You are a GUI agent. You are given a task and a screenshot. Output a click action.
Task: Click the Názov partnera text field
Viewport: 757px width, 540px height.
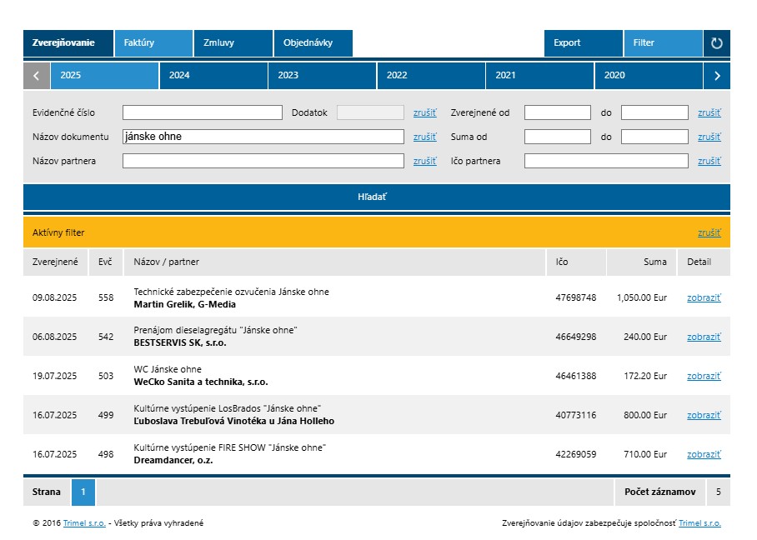tap(263, 162)
